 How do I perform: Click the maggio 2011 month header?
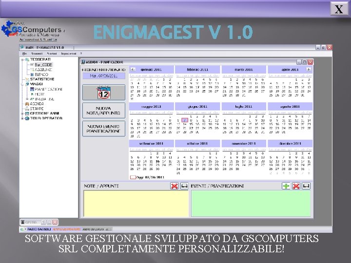point(151,107)
